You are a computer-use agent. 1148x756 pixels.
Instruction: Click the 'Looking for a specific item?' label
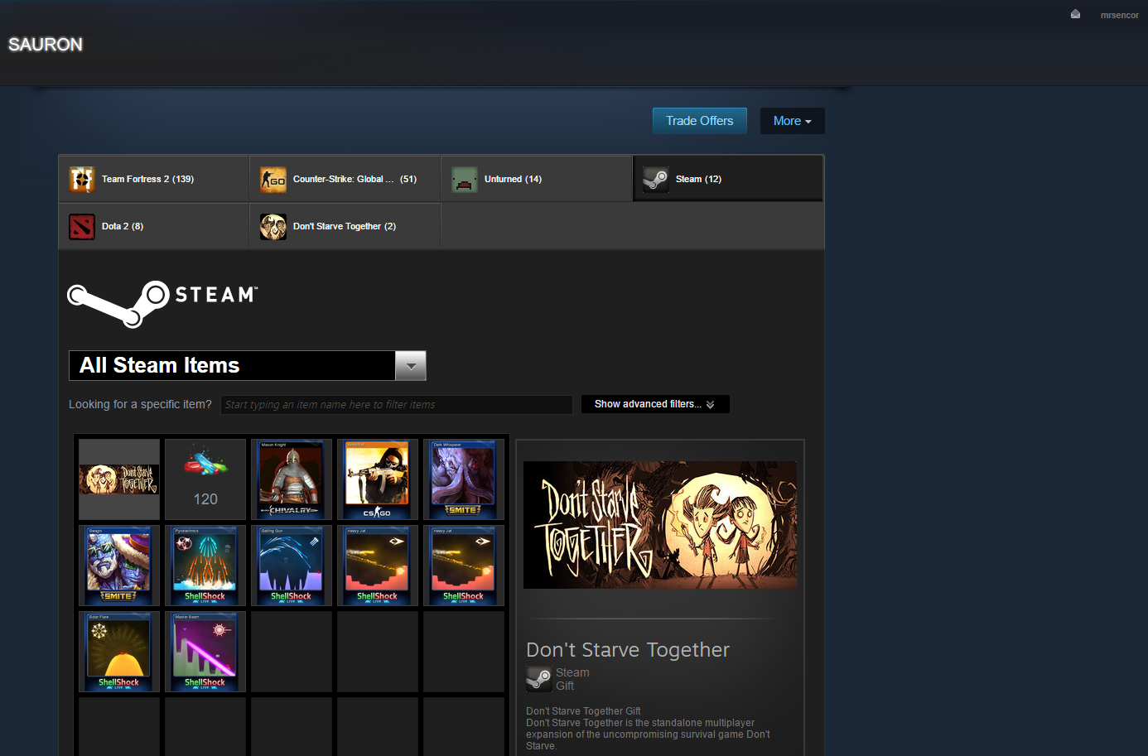tap(140, 404)
